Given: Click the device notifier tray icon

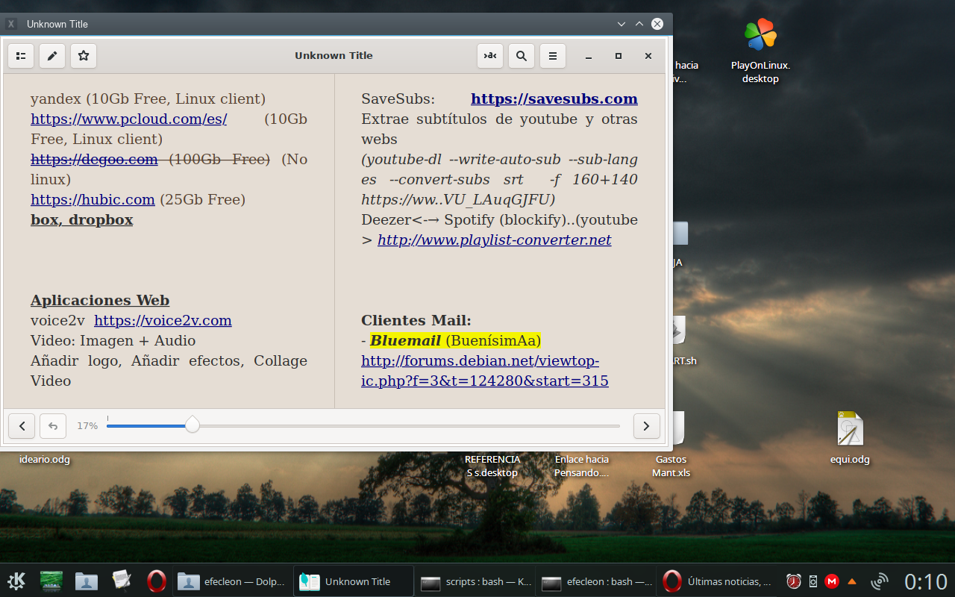Looking at the screenshot, I should pyautogui.click(x=813, y=581).
